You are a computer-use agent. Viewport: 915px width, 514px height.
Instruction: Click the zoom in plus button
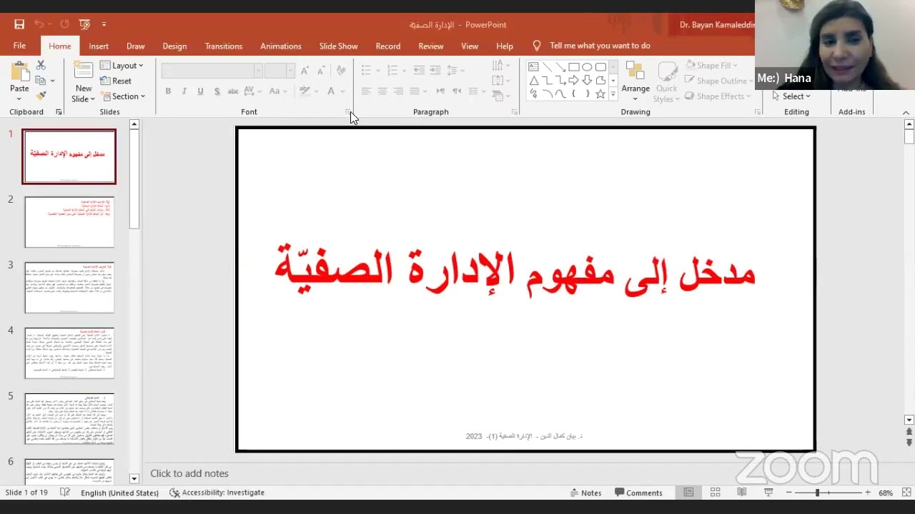click(868, 493)
